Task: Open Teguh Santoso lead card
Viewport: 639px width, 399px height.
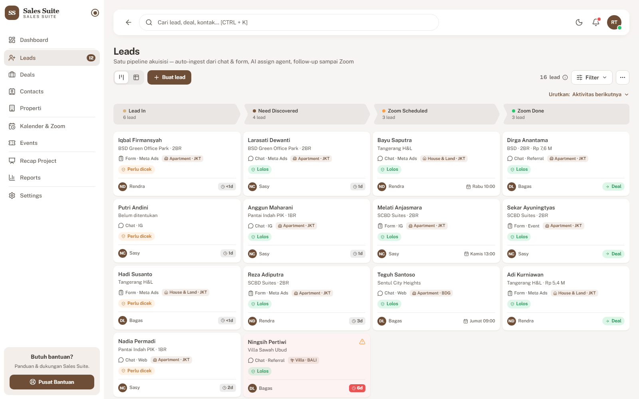Action: click(436, 298)
